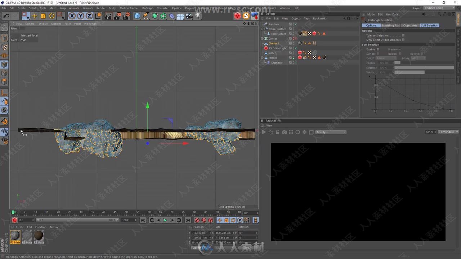Toggle Displacer enable checkmark
Screen dimensions: 461x259
pos(295,63)
